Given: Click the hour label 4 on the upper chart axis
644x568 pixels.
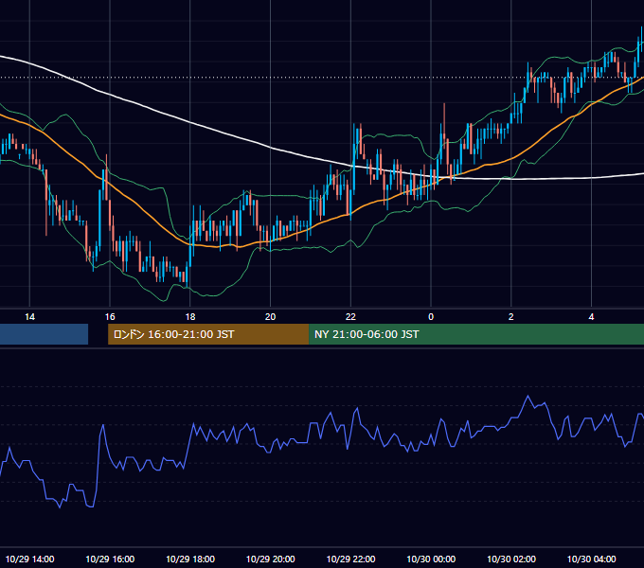Looking at the screenshot, I should pyautogui.click(x=591, y=317).
